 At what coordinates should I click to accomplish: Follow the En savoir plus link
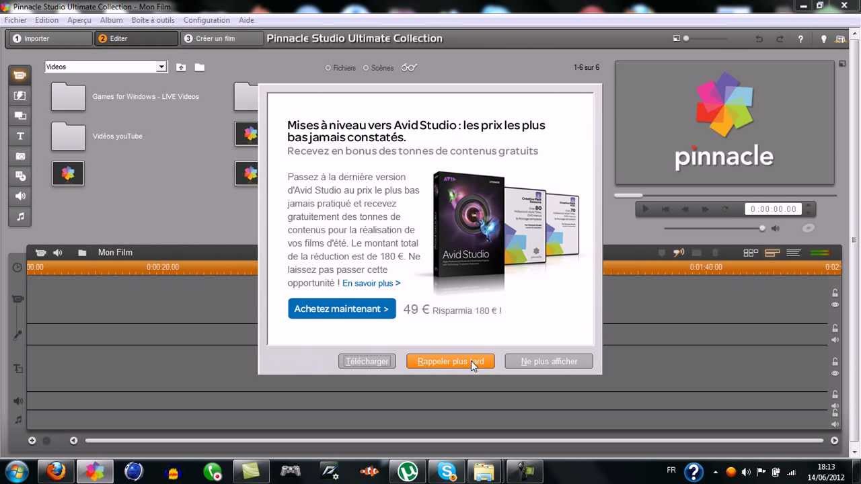pos(371,284)
